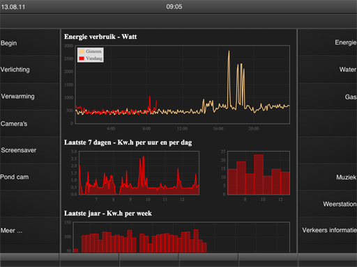357x267 pixels.
Task: Open the Pond cam view
Action: [x=29, y=177]
